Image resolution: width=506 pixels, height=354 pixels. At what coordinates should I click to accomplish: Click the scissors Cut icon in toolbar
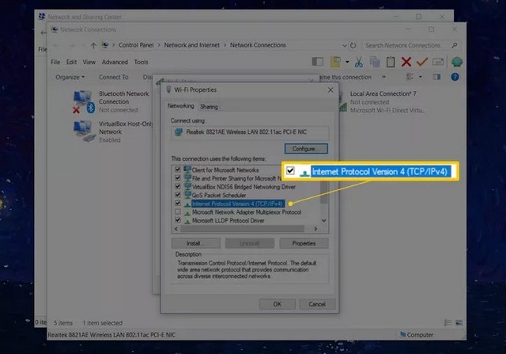[358, 62]
